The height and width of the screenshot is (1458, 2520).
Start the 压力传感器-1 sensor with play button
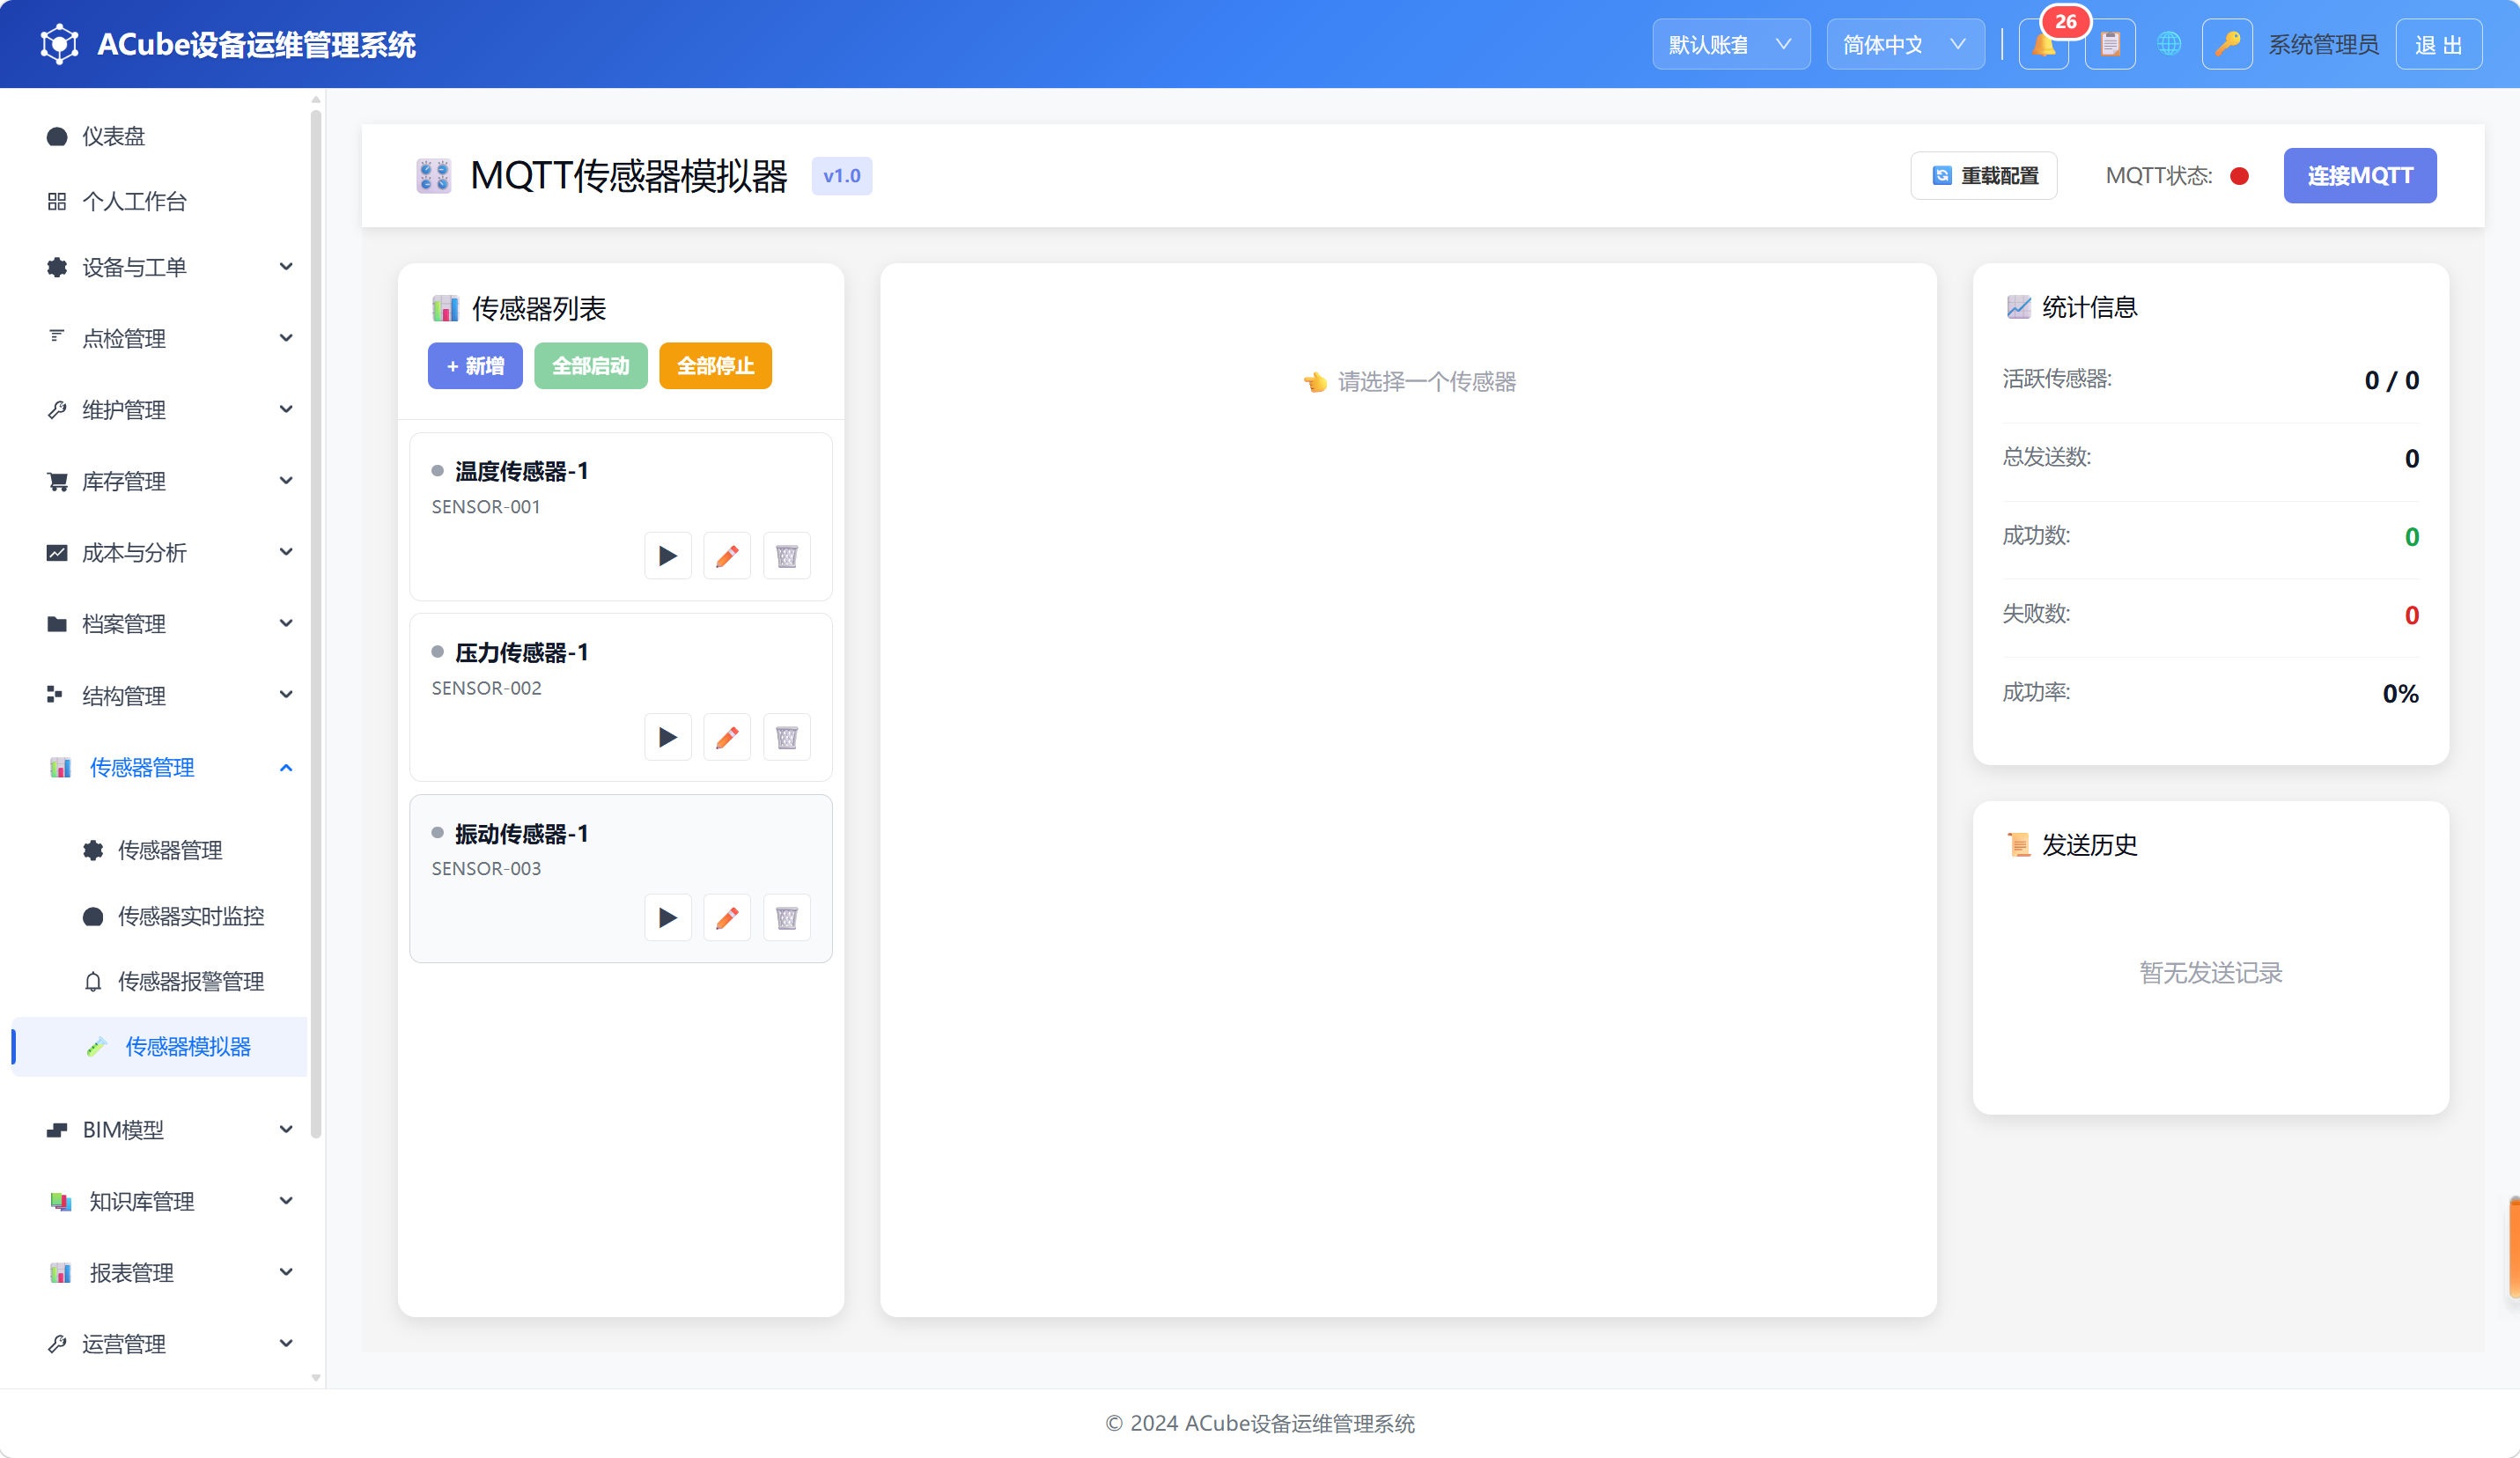(x=668, y=737)
